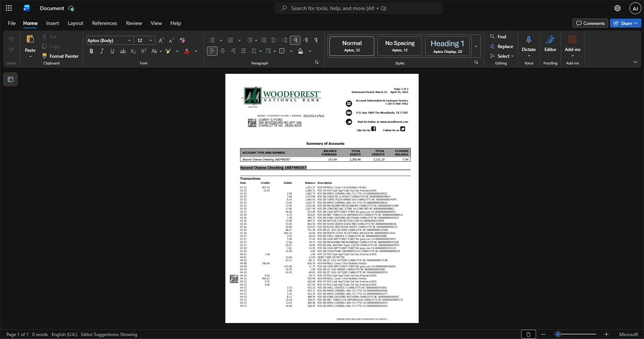Clear all formatting from selection

182,40
